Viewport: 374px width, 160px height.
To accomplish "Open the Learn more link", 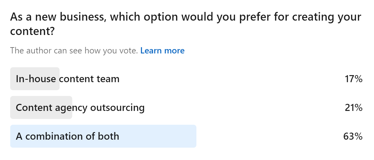I will point(162,51).
